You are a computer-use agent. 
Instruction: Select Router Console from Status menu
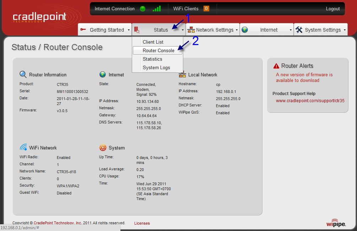pos(158,50)
